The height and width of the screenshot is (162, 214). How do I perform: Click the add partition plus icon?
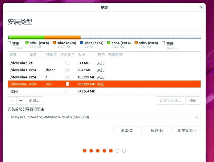click(x=12, y=100)
